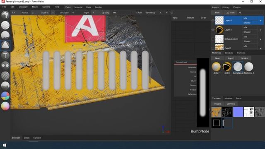Toggle visibility of highlighted Layer 4
This screenshot has width=265, height=149.
213,20
